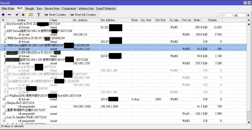Click 41.3 KiB bytes cell

pos(201,107)
